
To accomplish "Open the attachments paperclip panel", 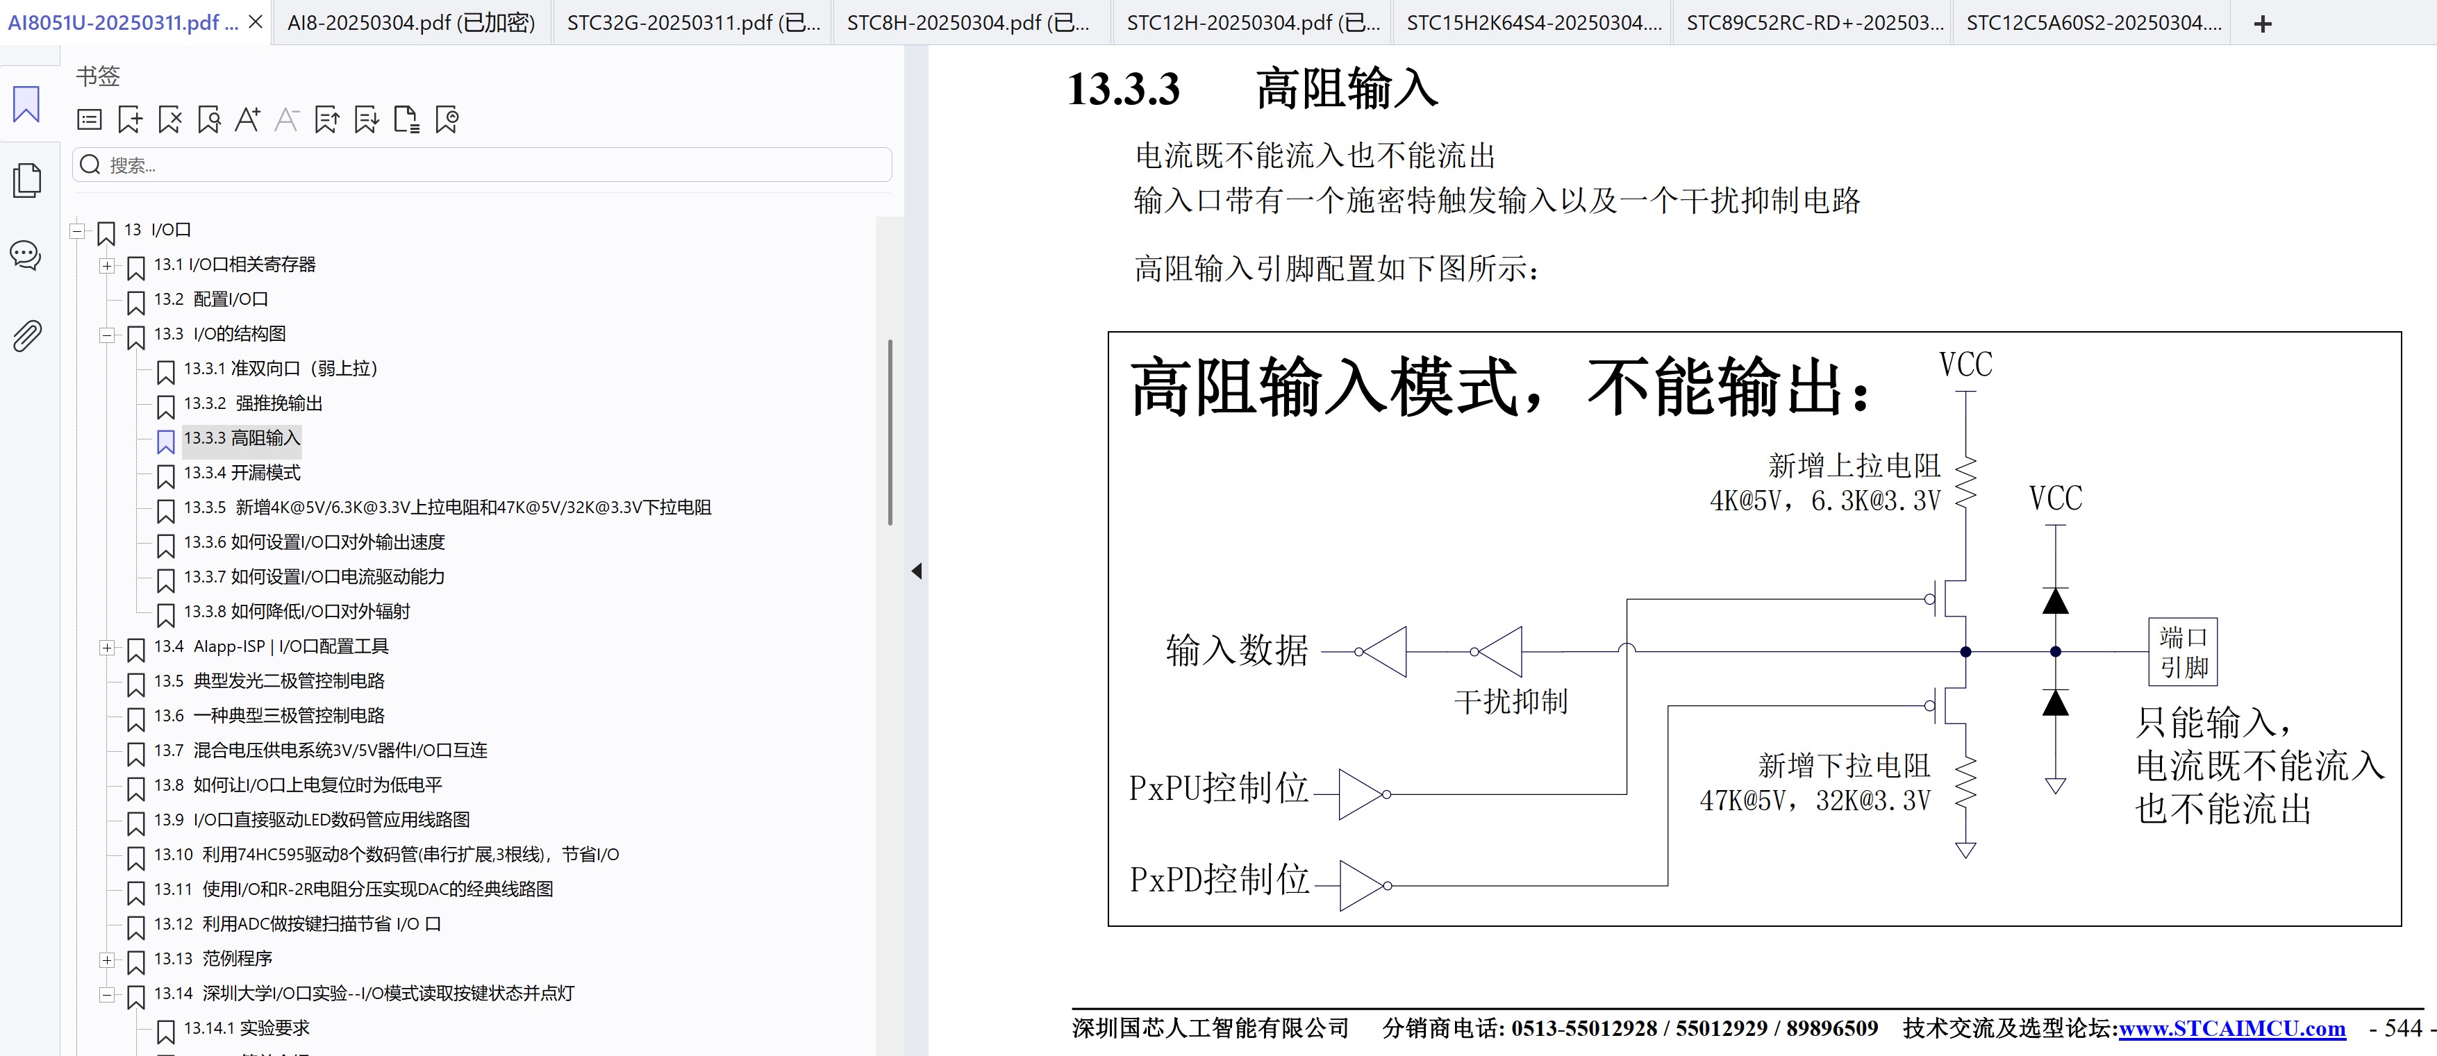I will pyautogui.click(x=26, y=335).
